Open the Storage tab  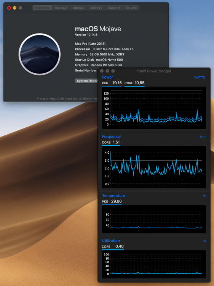(x=78, y=8)
